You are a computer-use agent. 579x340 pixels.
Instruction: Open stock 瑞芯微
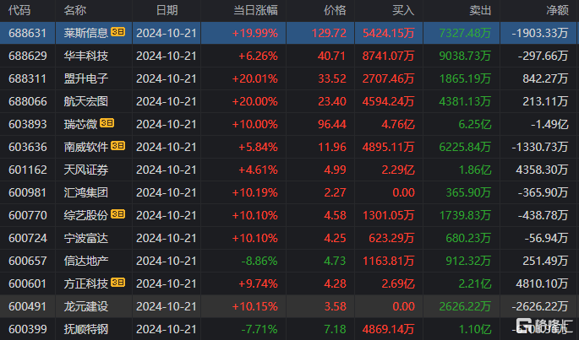click(x=80, y=124)
